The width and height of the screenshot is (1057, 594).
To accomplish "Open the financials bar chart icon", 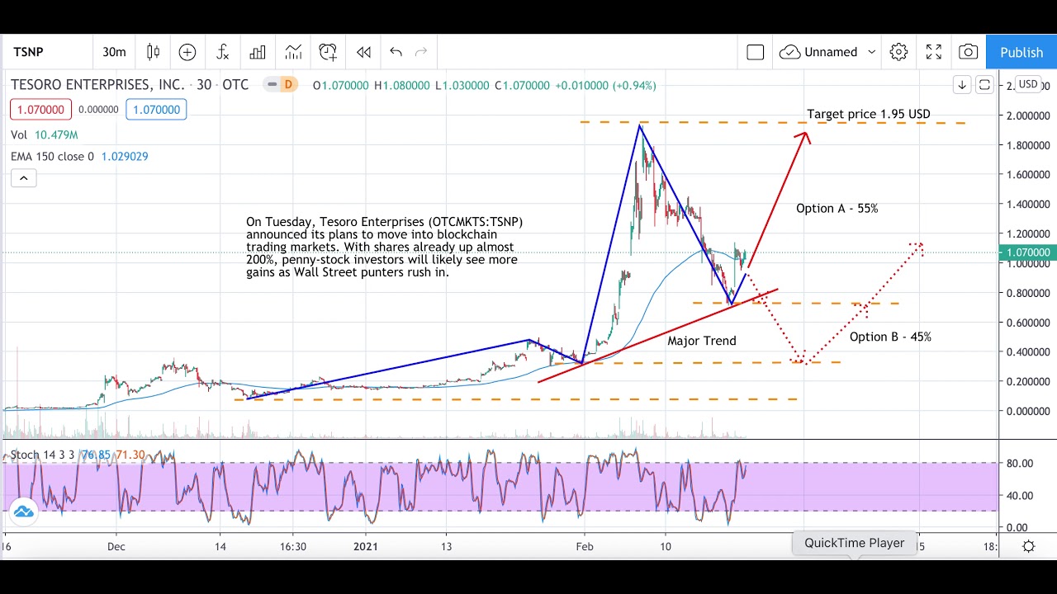I will click(x=258, y=52).
